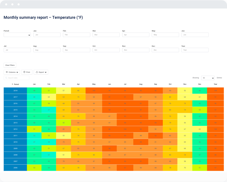Click the Jan 32 cell in 2011 row
Screen dimensions: 227x182
pyautogui.click(x=34, y=135)
